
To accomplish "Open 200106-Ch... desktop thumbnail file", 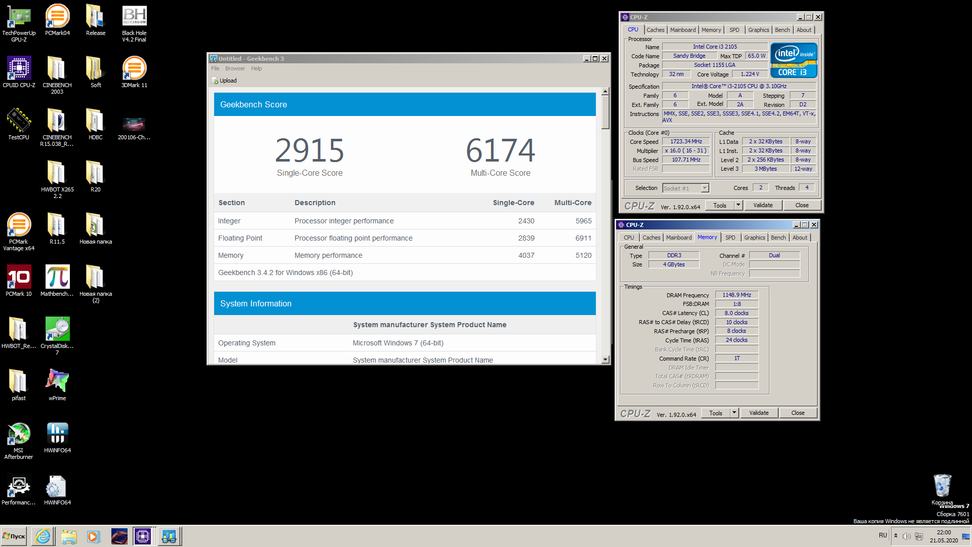I will (x=134, y=127).
